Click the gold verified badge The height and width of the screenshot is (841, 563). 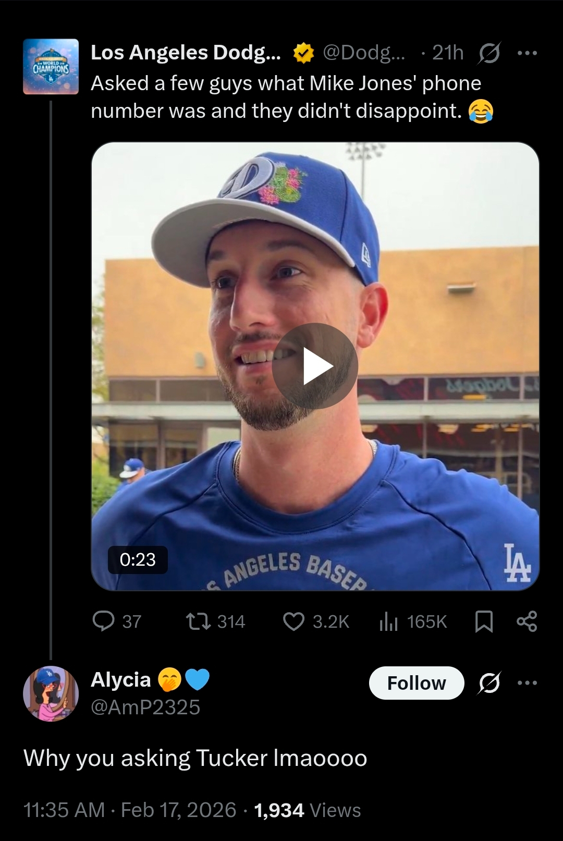tap(303, 53)
